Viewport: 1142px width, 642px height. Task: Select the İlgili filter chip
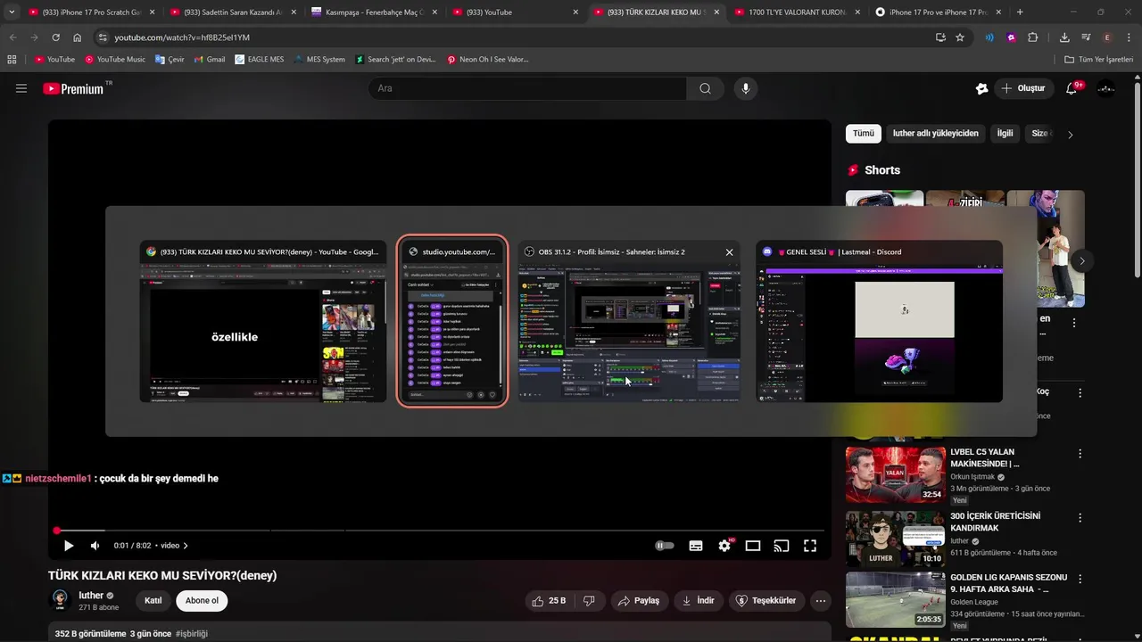[1005, 134]
